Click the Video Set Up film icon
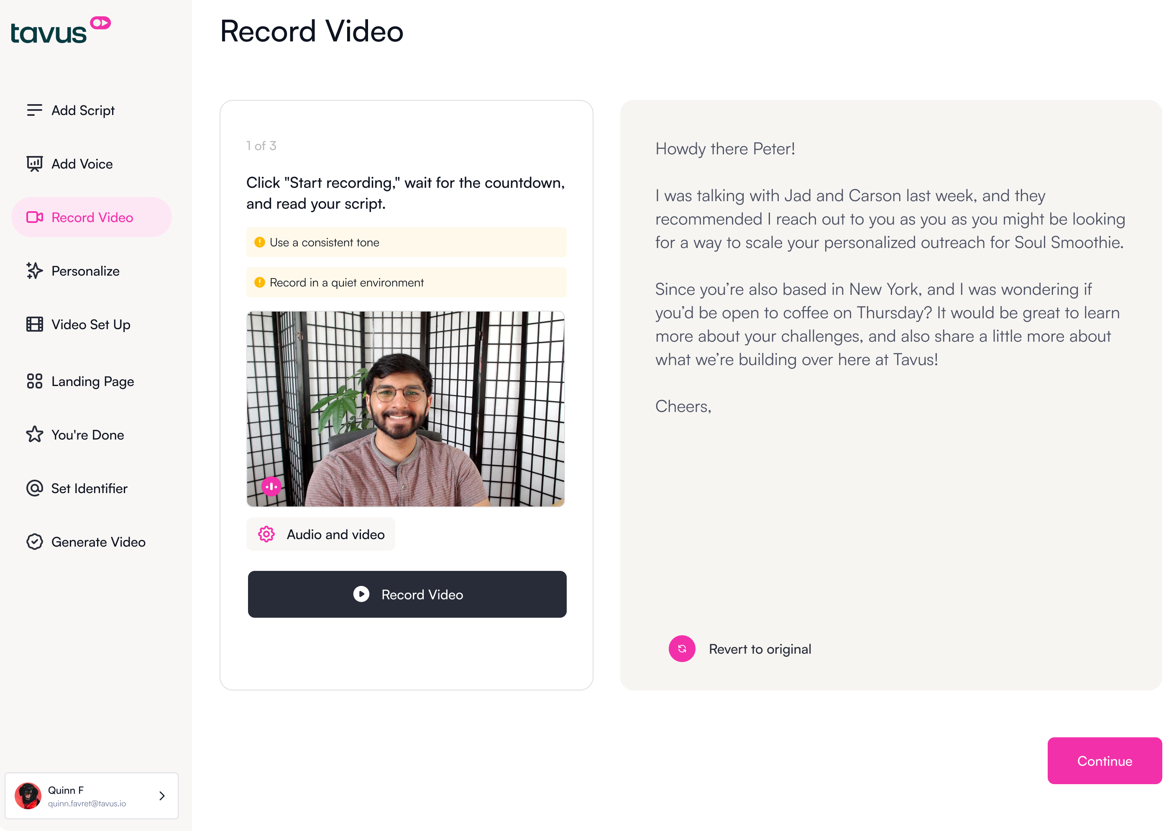Viewport: 1174px width, 831px height. [x=34, y=325]
